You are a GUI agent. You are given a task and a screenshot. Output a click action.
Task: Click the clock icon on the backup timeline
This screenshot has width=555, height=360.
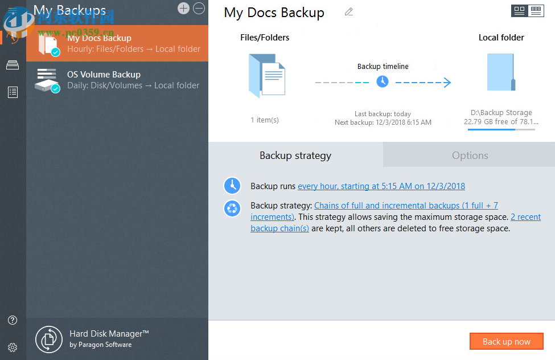click(x=383, y=81)
